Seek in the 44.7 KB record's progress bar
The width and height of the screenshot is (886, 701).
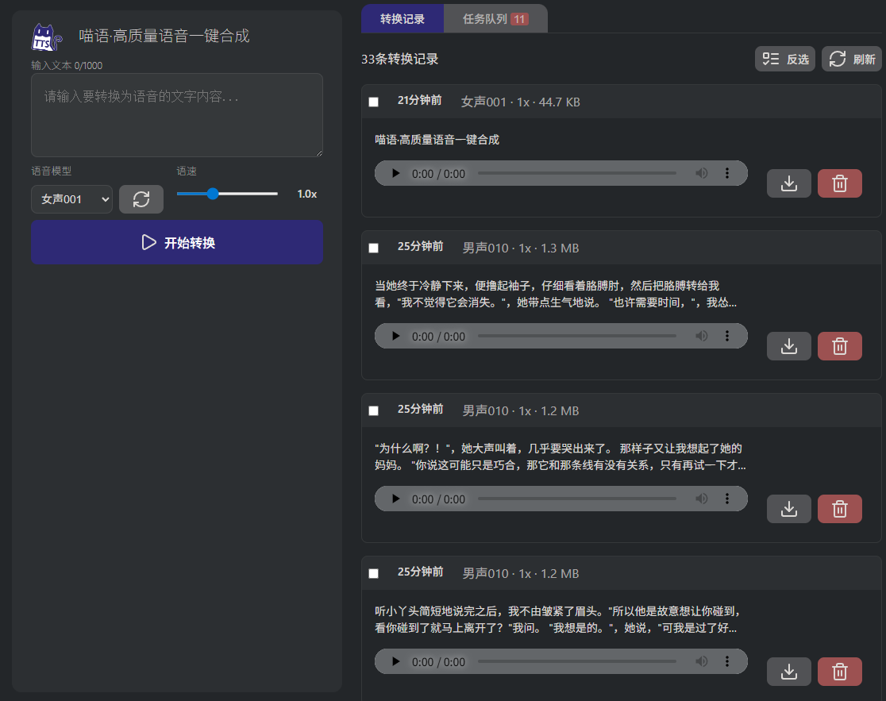[577, 173]
